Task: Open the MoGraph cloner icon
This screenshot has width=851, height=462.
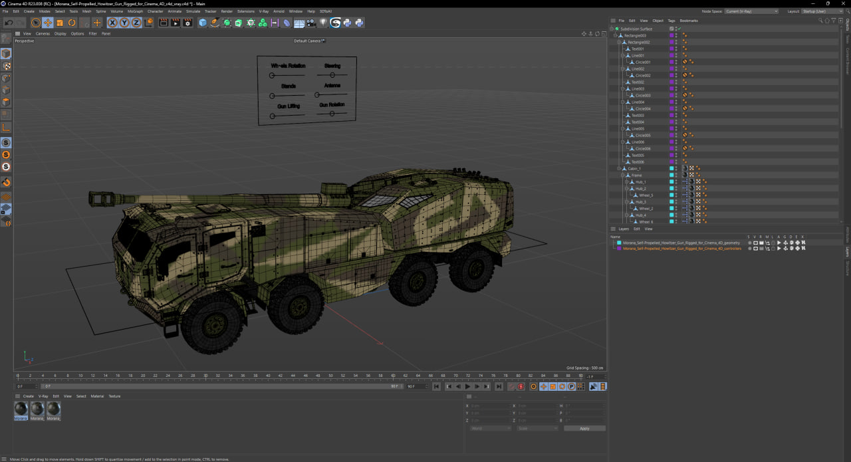Action: click(263, 23)
